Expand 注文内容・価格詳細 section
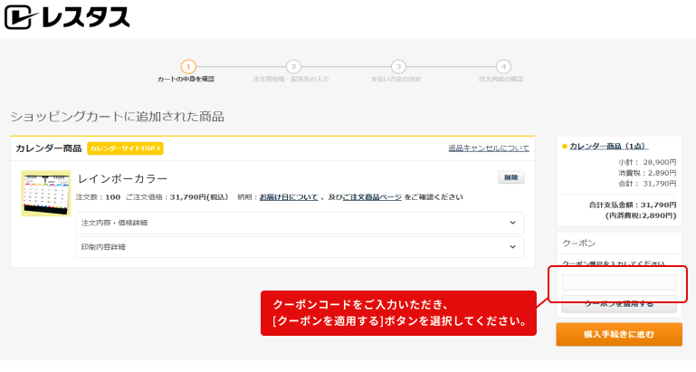696x372 pixels. (x=300, y=223)
